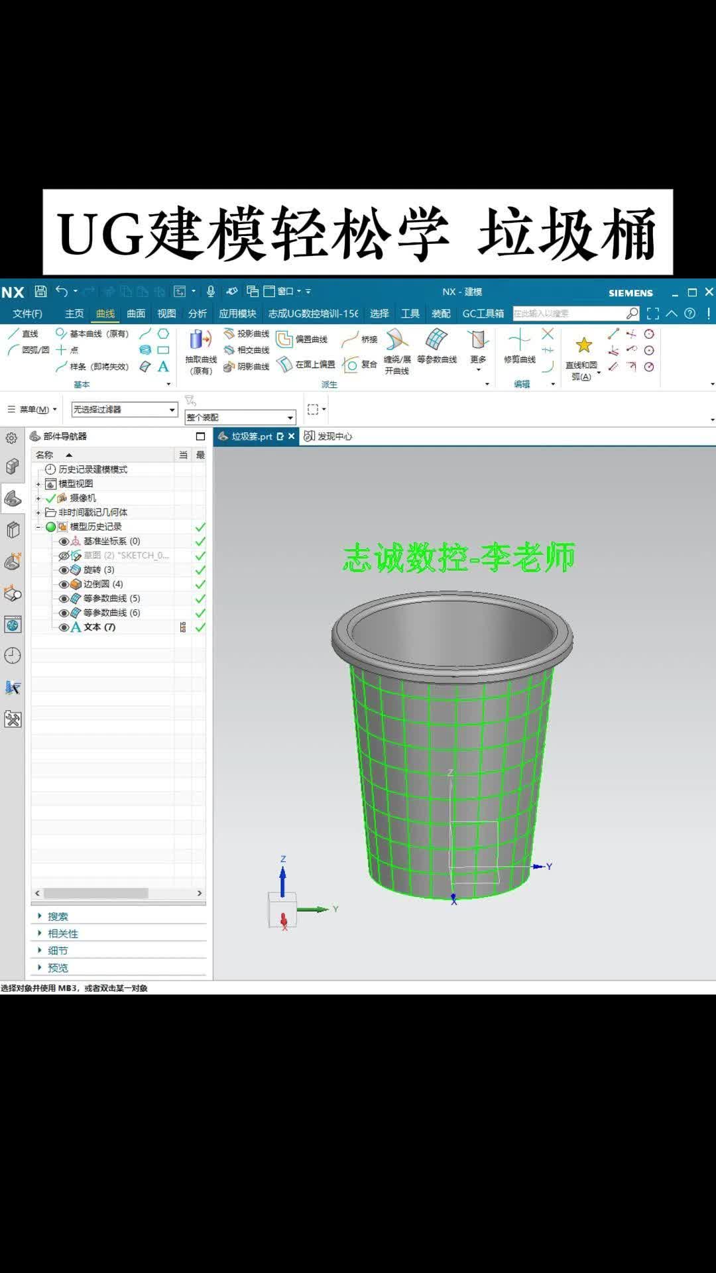This screenshot has height=1273, width=716.
Task: Toggle the green check beside 摄像机
Action: pos(50,498)
